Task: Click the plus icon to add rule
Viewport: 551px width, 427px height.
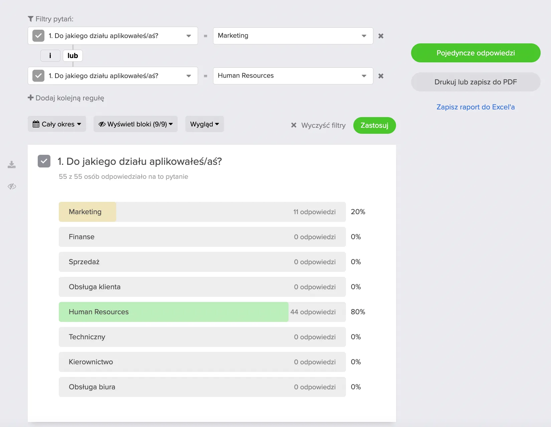Action: pyautogui.click(x=31, y=97)
